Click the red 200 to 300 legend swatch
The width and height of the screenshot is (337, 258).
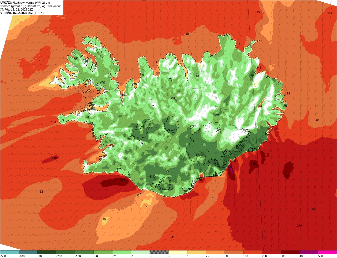tap(271, 252)
